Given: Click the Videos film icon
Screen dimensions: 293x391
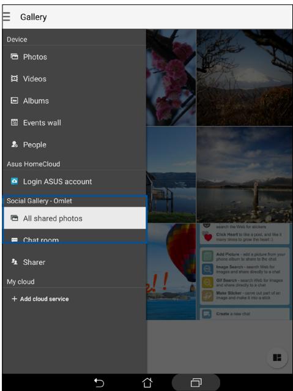Looking at the screenshot, I should [x=15, y=78].
